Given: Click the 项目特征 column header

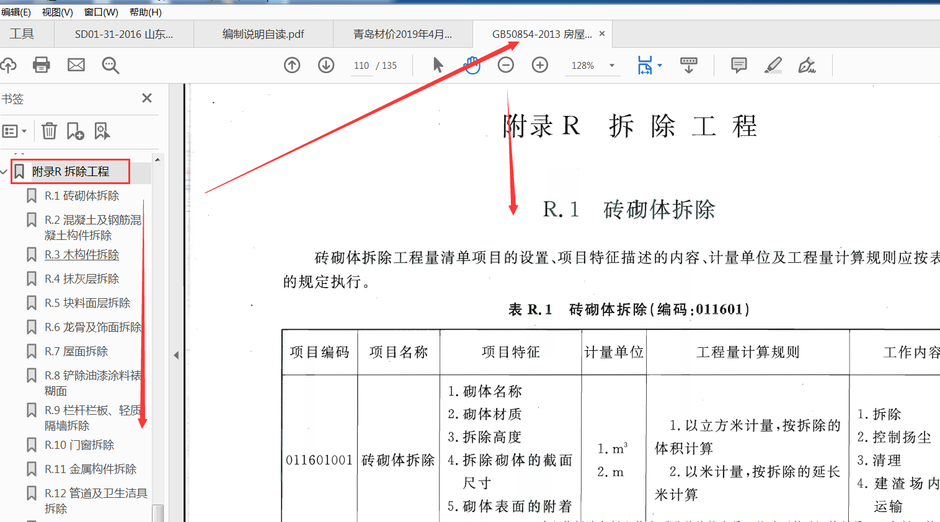Looking at the screenshot, I should tap(511, 352).
